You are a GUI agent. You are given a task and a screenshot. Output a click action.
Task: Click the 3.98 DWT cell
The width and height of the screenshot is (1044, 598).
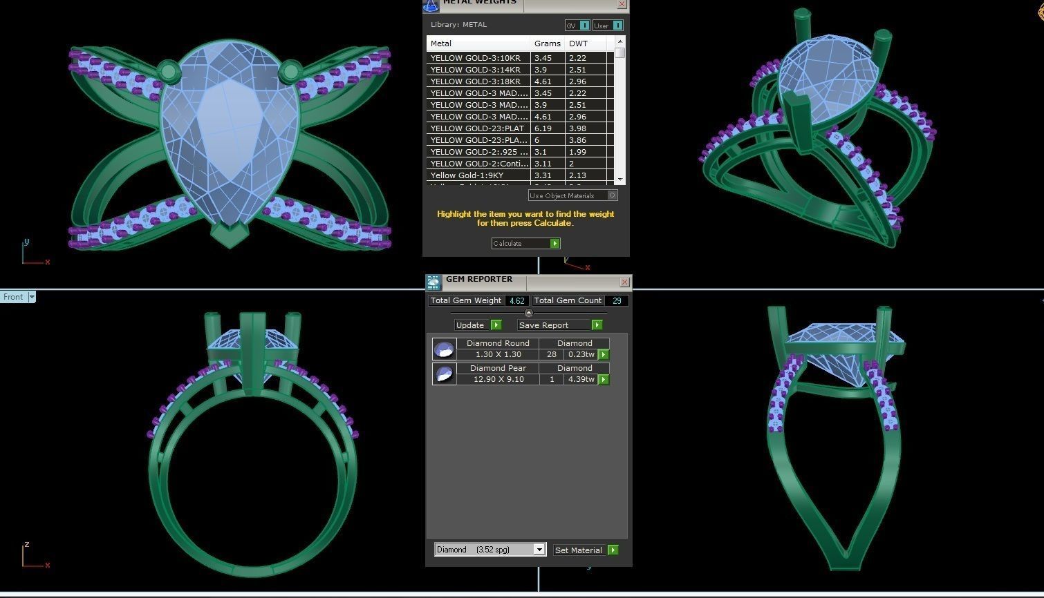586,128
